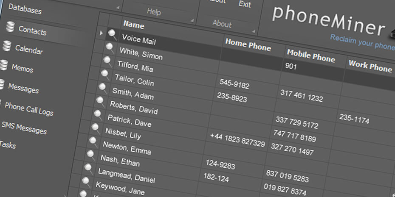Select the Newton, Emma row
This screenshot has height=197, width=395.
coord(127,148)
